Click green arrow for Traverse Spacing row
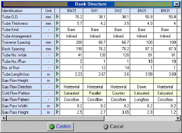Screen dimensions: 182x133 (57, 42)
